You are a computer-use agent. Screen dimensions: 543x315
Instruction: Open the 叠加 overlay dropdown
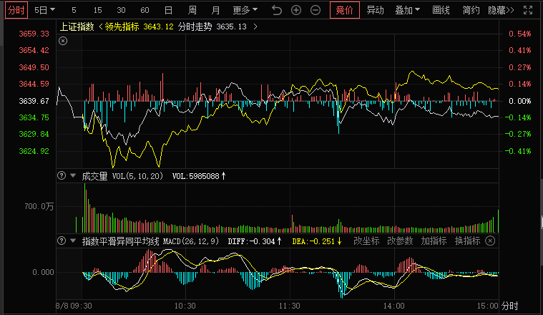[x=409, y=11]
